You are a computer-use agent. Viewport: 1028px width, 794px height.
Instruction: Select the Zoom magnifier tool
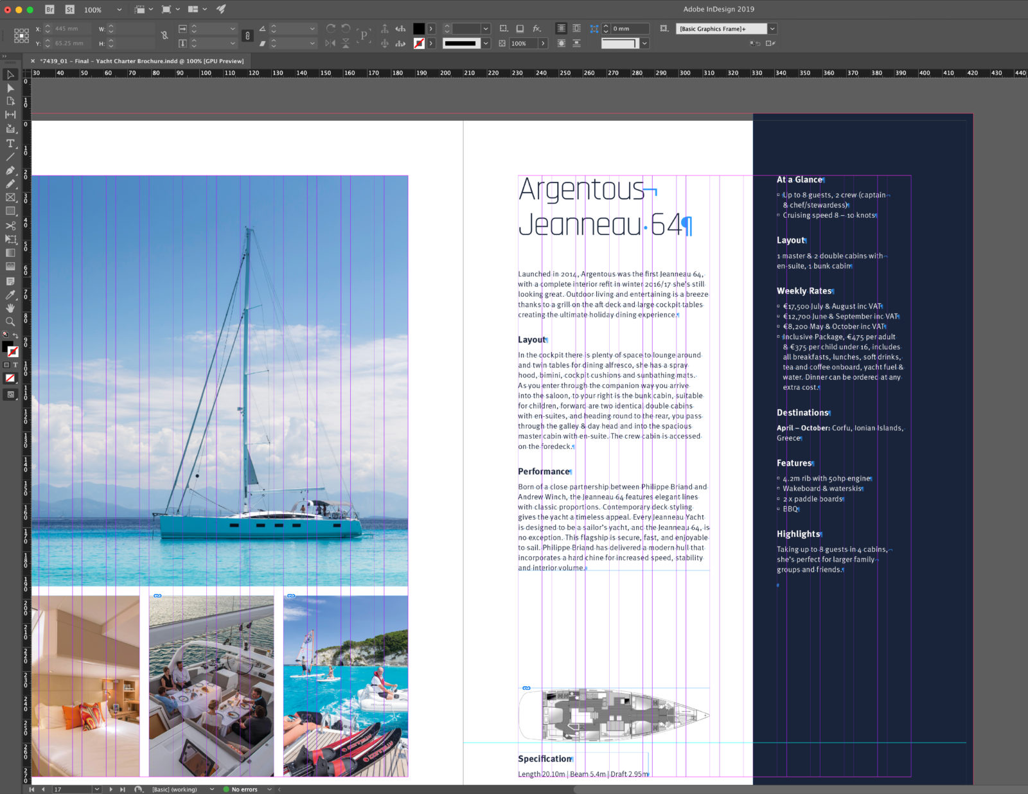click(10, 322)
